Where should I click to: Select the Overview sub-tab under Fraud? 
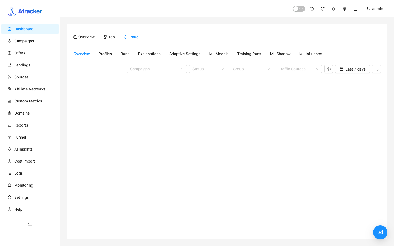tap(82, 54)
